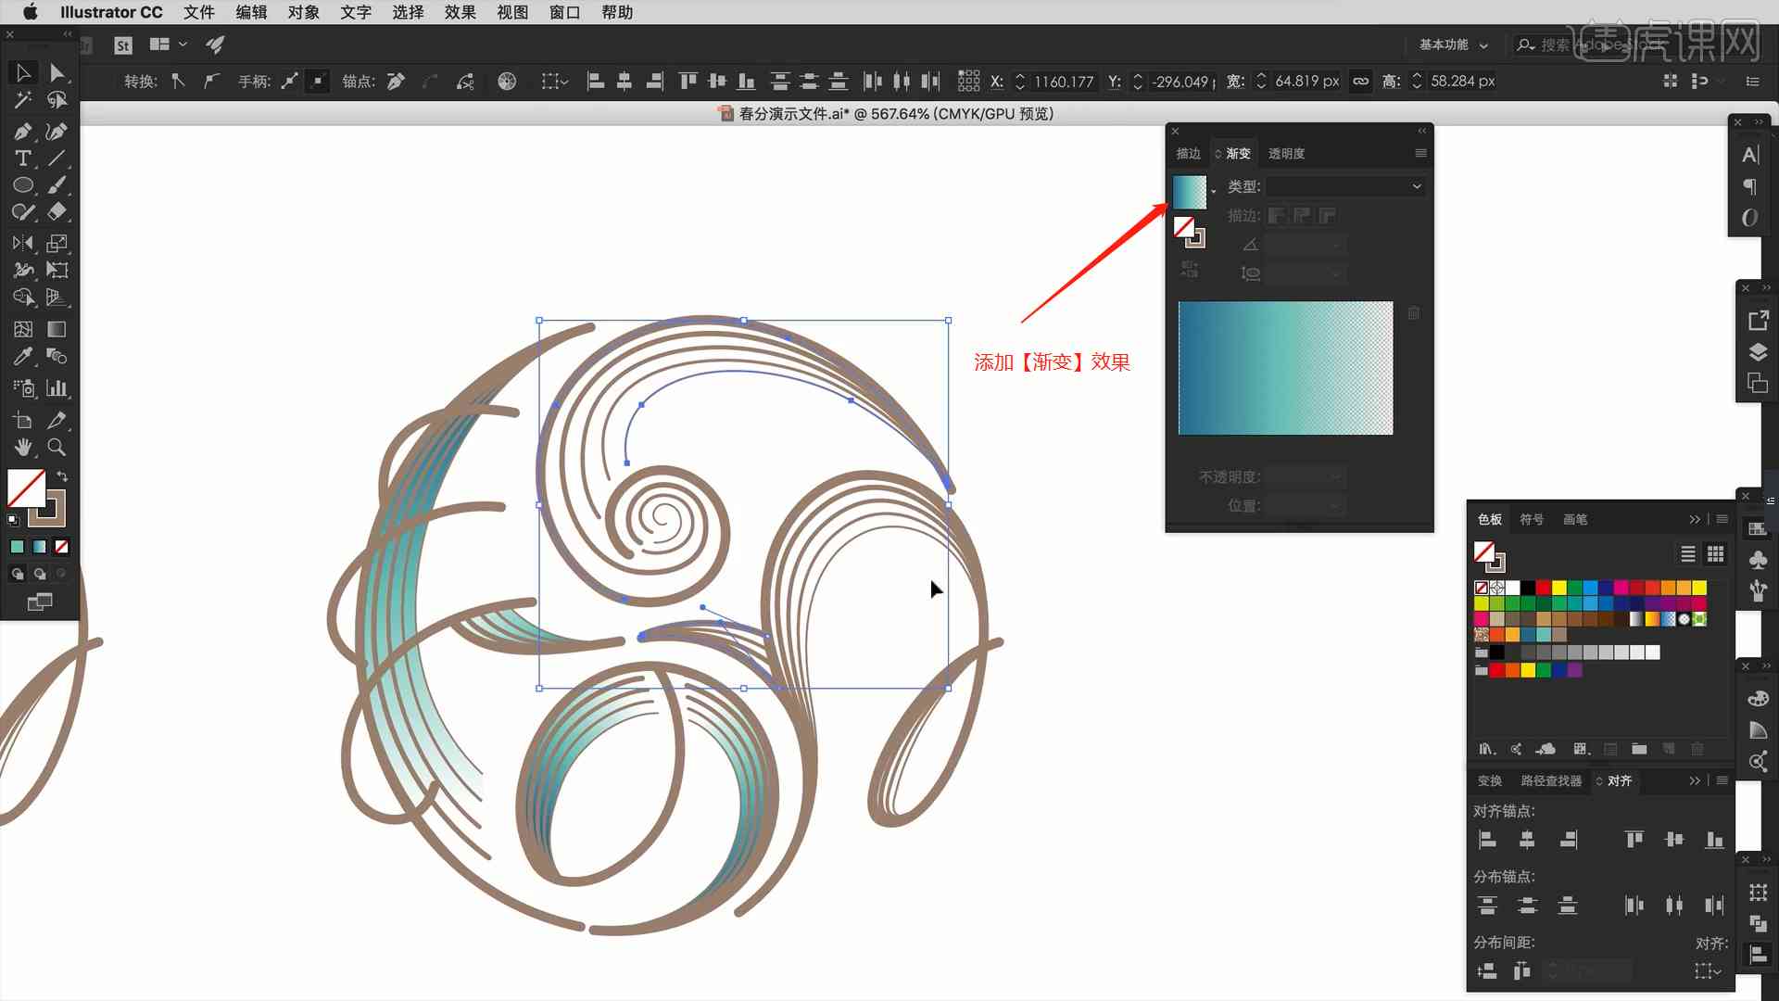Open the 渐变 panel tab
Viewport: 1779px width, 1001px height.
click(x=1238, y=152)
